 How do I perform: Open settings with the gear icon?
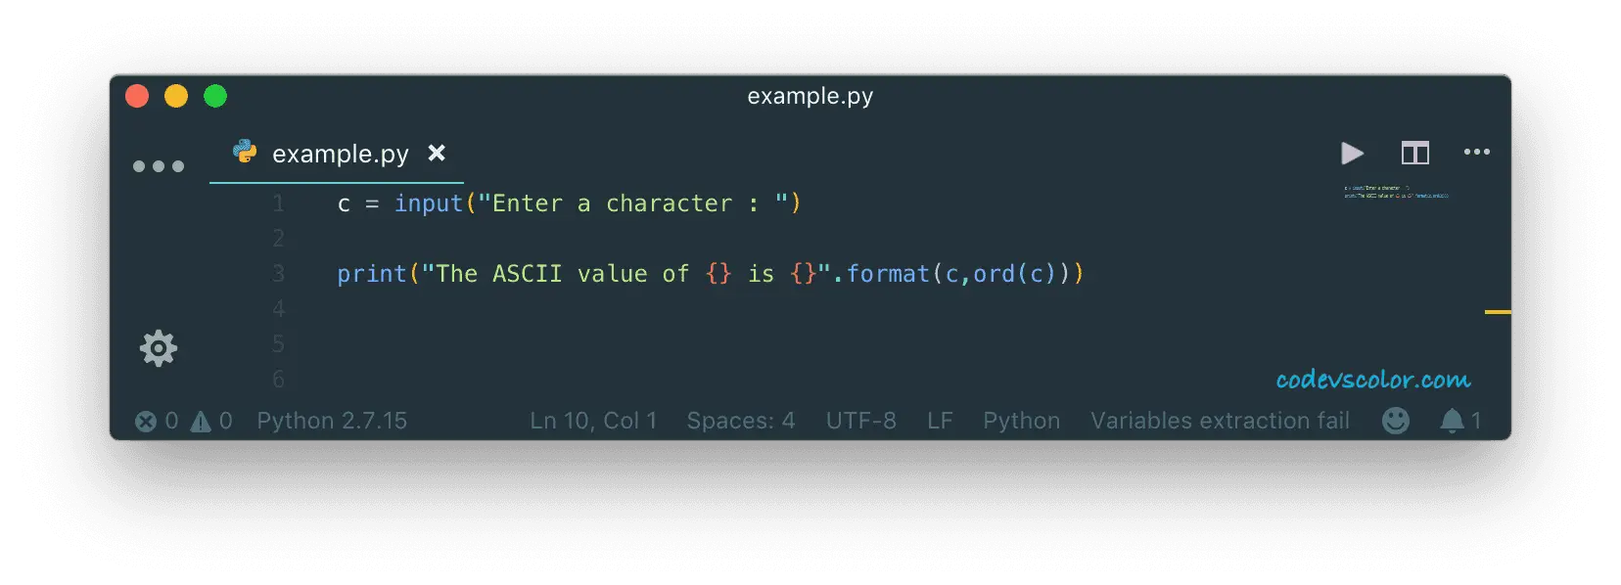[159, 348]
